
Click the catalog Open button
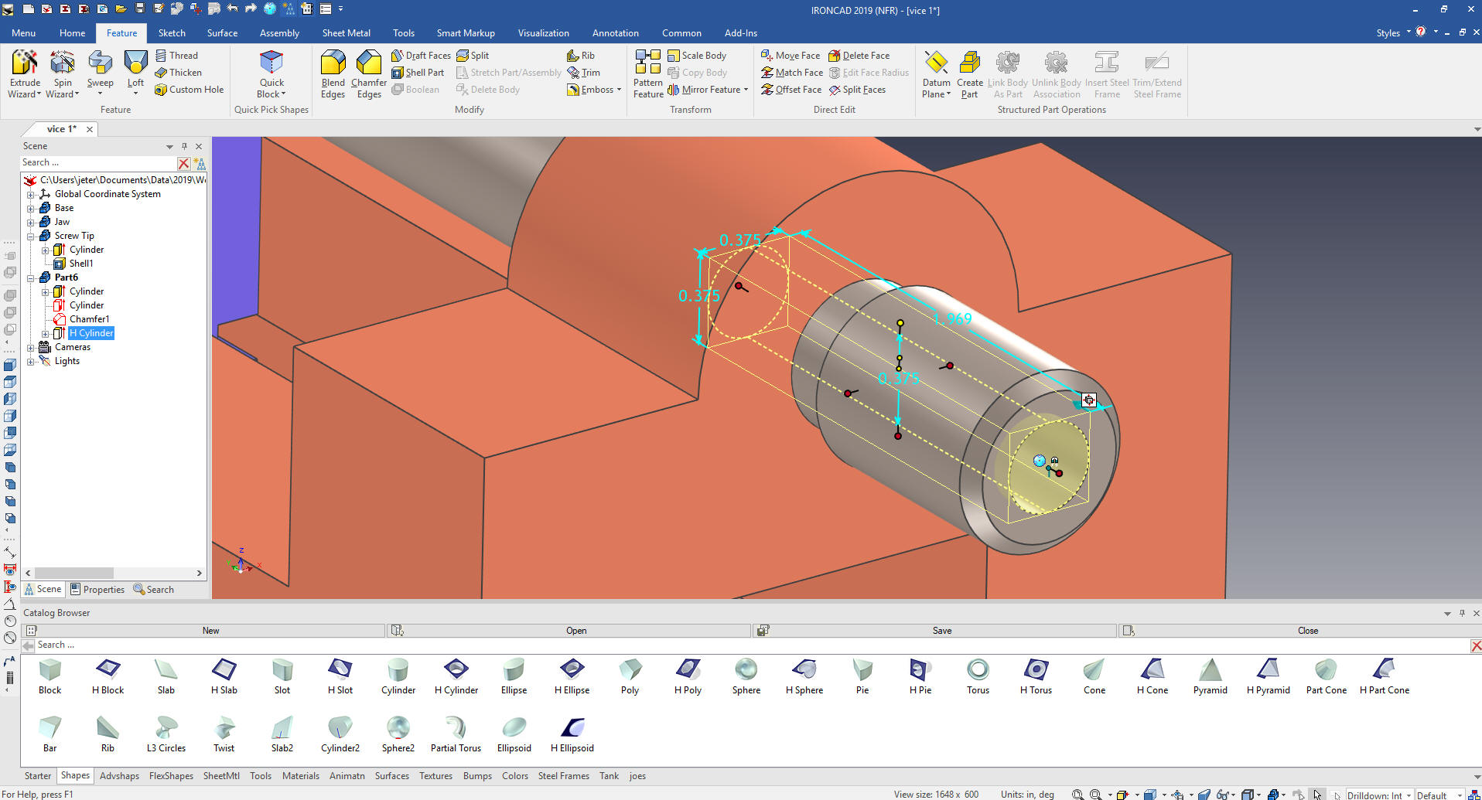575,631
